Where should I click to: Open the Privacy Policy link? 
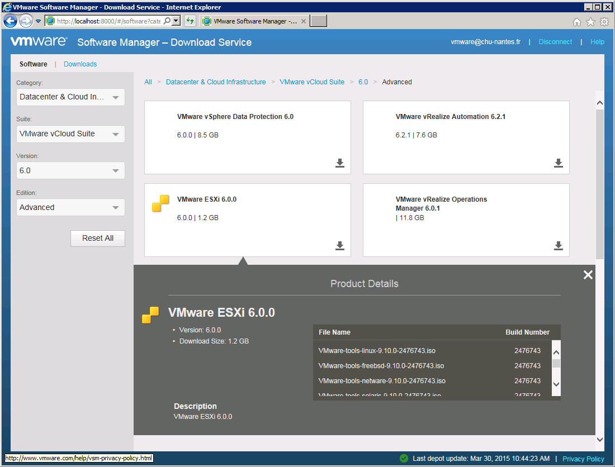583,459
